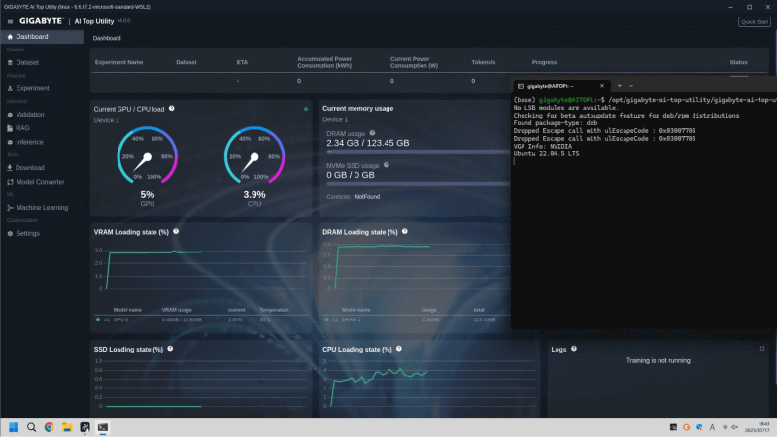777x437 pixels.
Task: Click help icon next to NVMe SSD usage
Action: click(386, 165)
